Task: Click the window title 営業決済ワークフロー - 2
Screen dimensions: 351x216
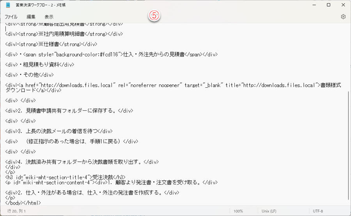Action: (x=41, y=5)
